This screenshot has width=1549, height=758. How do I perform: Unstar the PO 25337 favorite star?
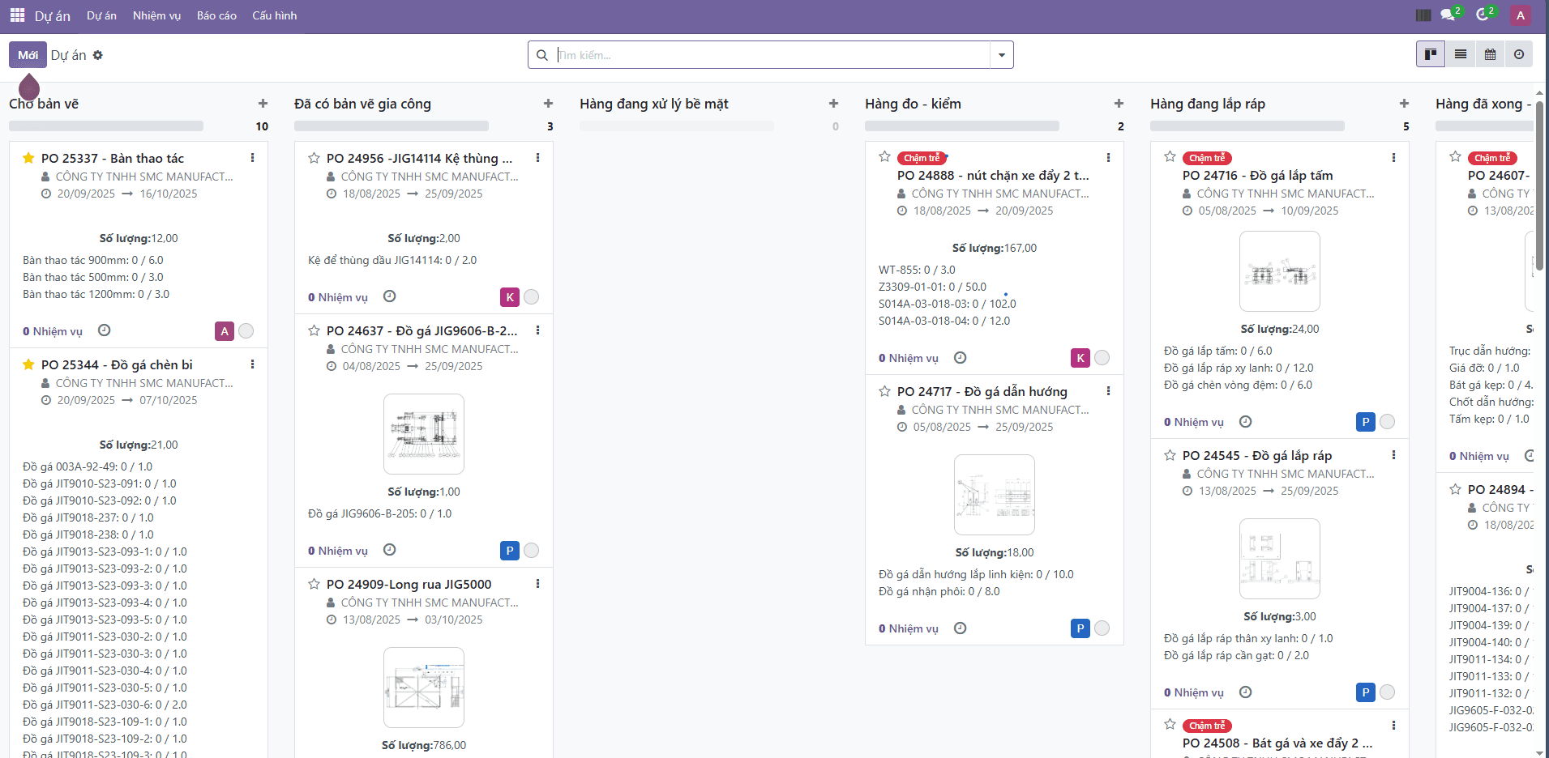coord(28,158)
